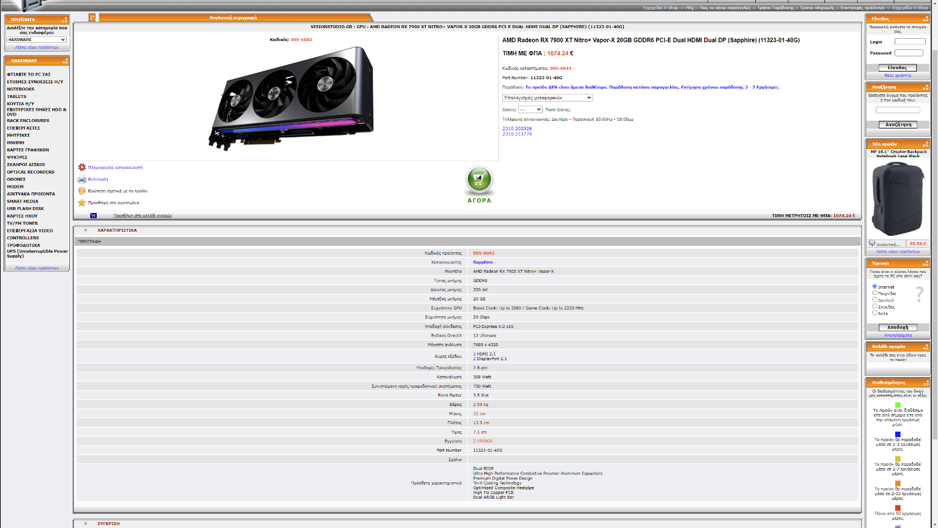Open the ΕΠΕΞΕΡΓΑΣΤΕΣ category
Viewport: 938px width, 528px height.
coord(23,128)
